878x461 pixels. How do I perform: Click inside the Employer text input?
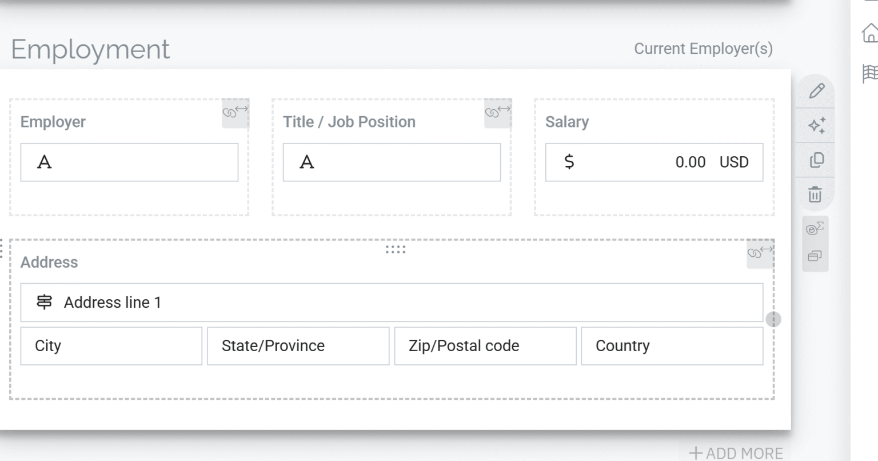(129, 162)
